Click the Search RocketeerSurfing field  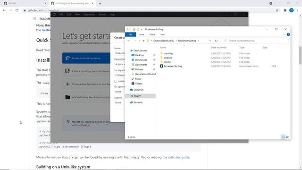point(255,41)
